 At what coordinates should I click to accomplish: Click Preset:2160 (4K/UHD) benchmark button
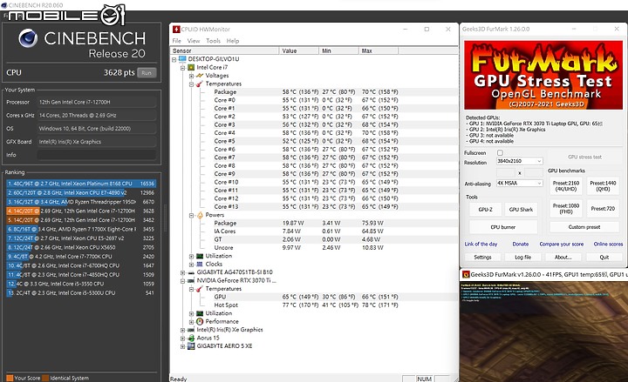[566, 186]
